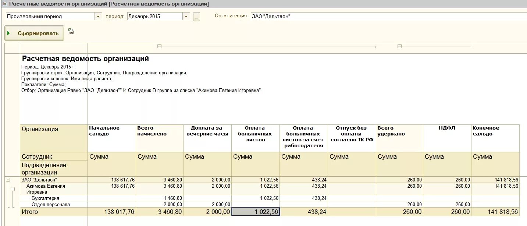
Task: Click Всего начислено 2 000,00 in Отдел персонала row
Action: 160,204
